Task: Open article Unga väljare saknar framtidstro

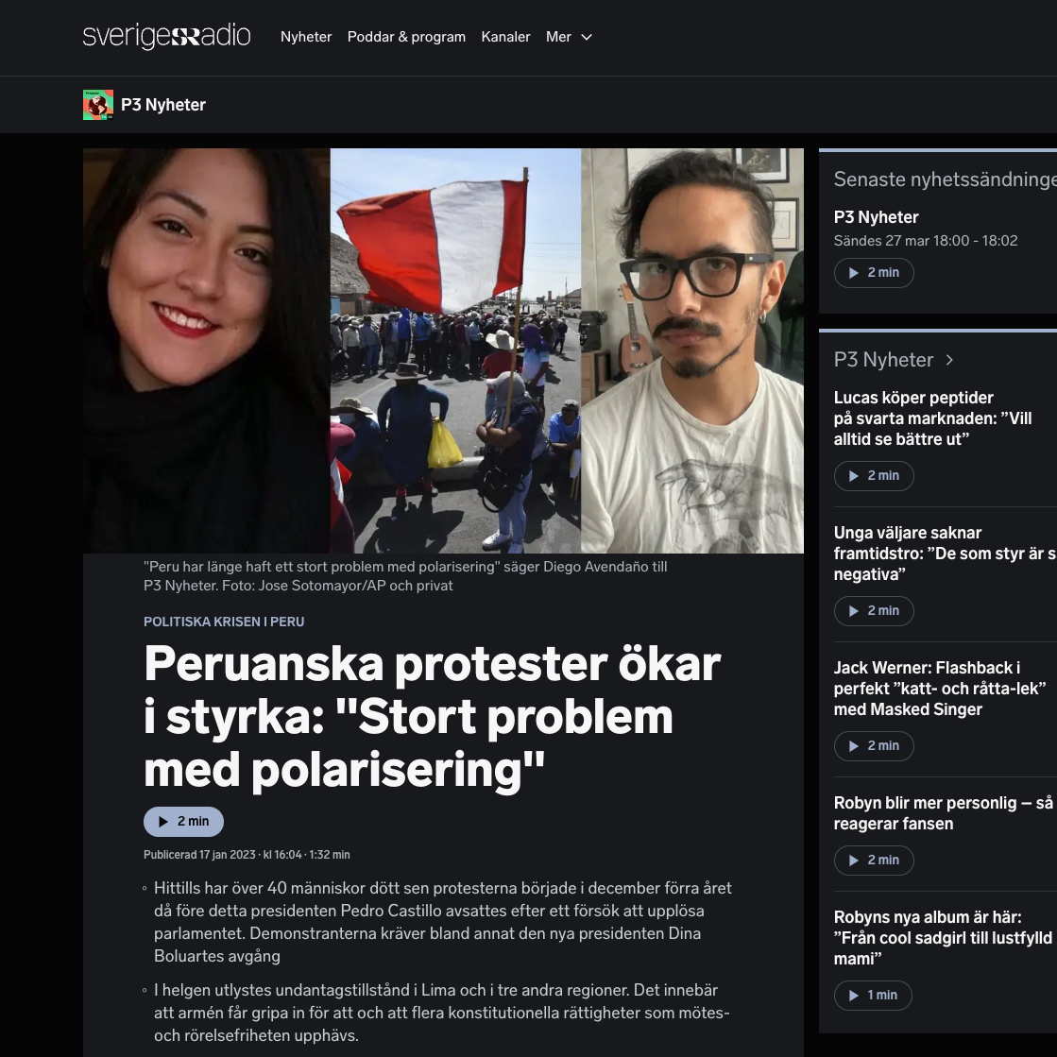Action: click(946, 554)
